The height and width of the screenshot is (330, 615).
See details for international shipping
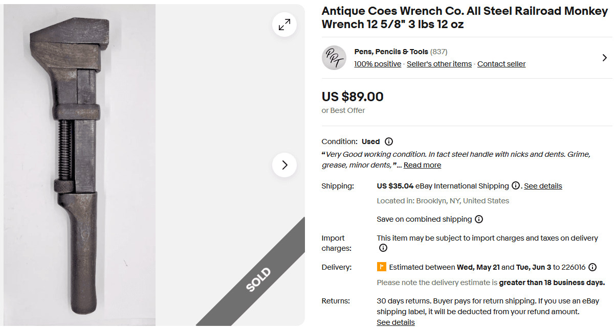tap(543, 186)
